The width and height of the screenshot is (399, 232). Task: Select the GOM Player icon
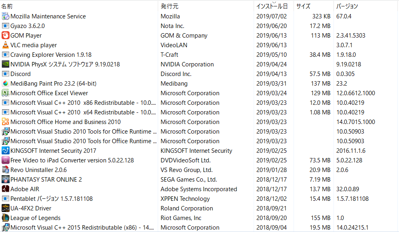[6, 36]
